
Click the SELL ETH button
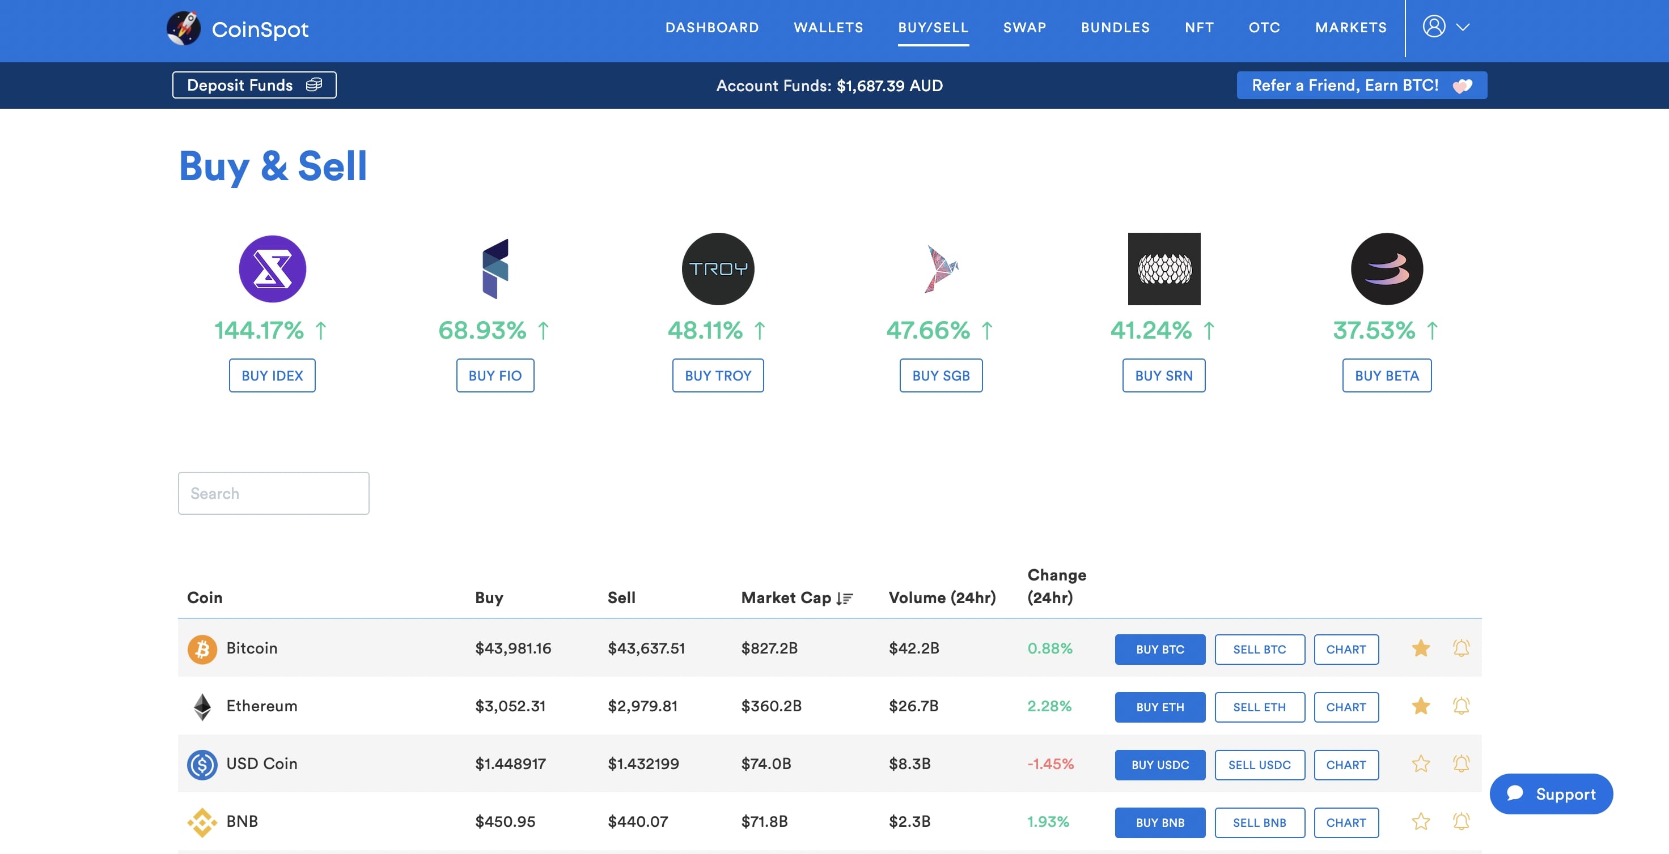[1260, 707]
